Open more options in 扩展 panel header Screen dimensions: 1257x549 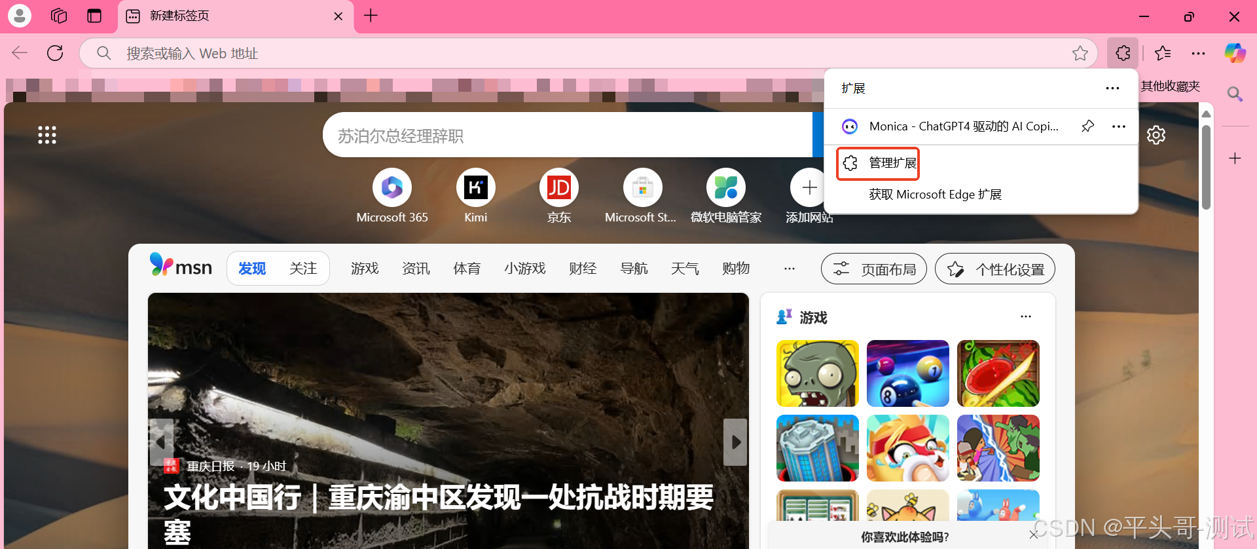tap(1112, 88)
